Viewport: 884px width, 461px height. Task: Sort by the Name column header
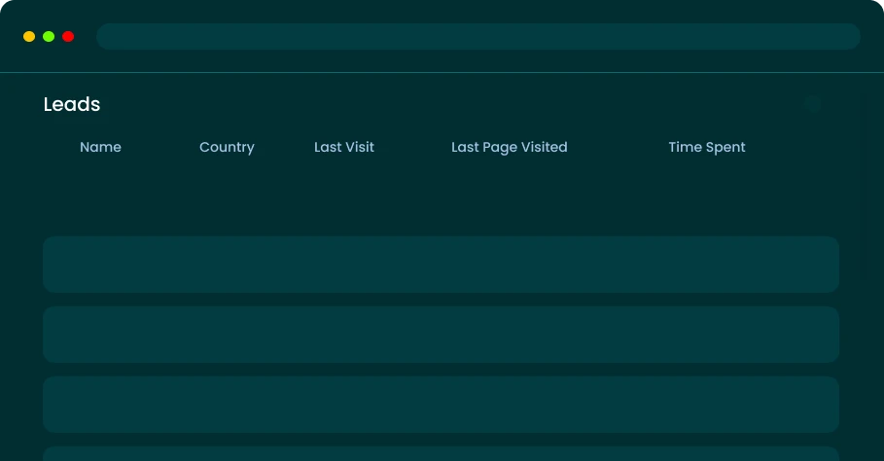pos(100,147)
